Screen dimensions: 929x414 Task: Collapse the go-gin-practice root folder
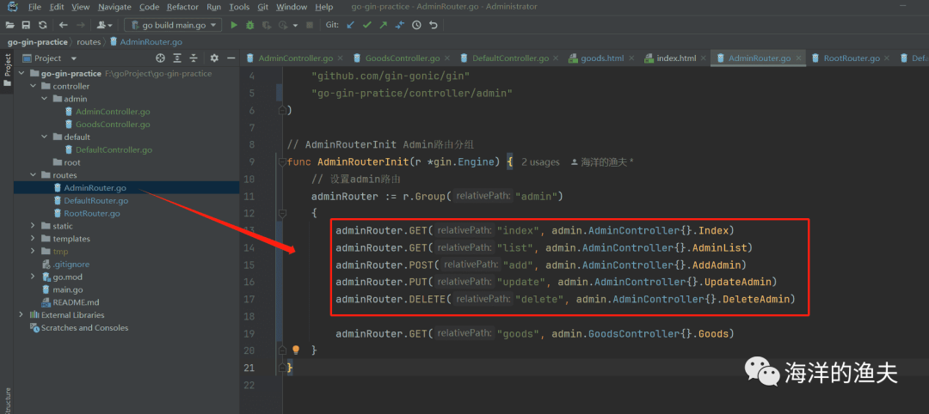(22, 74)
